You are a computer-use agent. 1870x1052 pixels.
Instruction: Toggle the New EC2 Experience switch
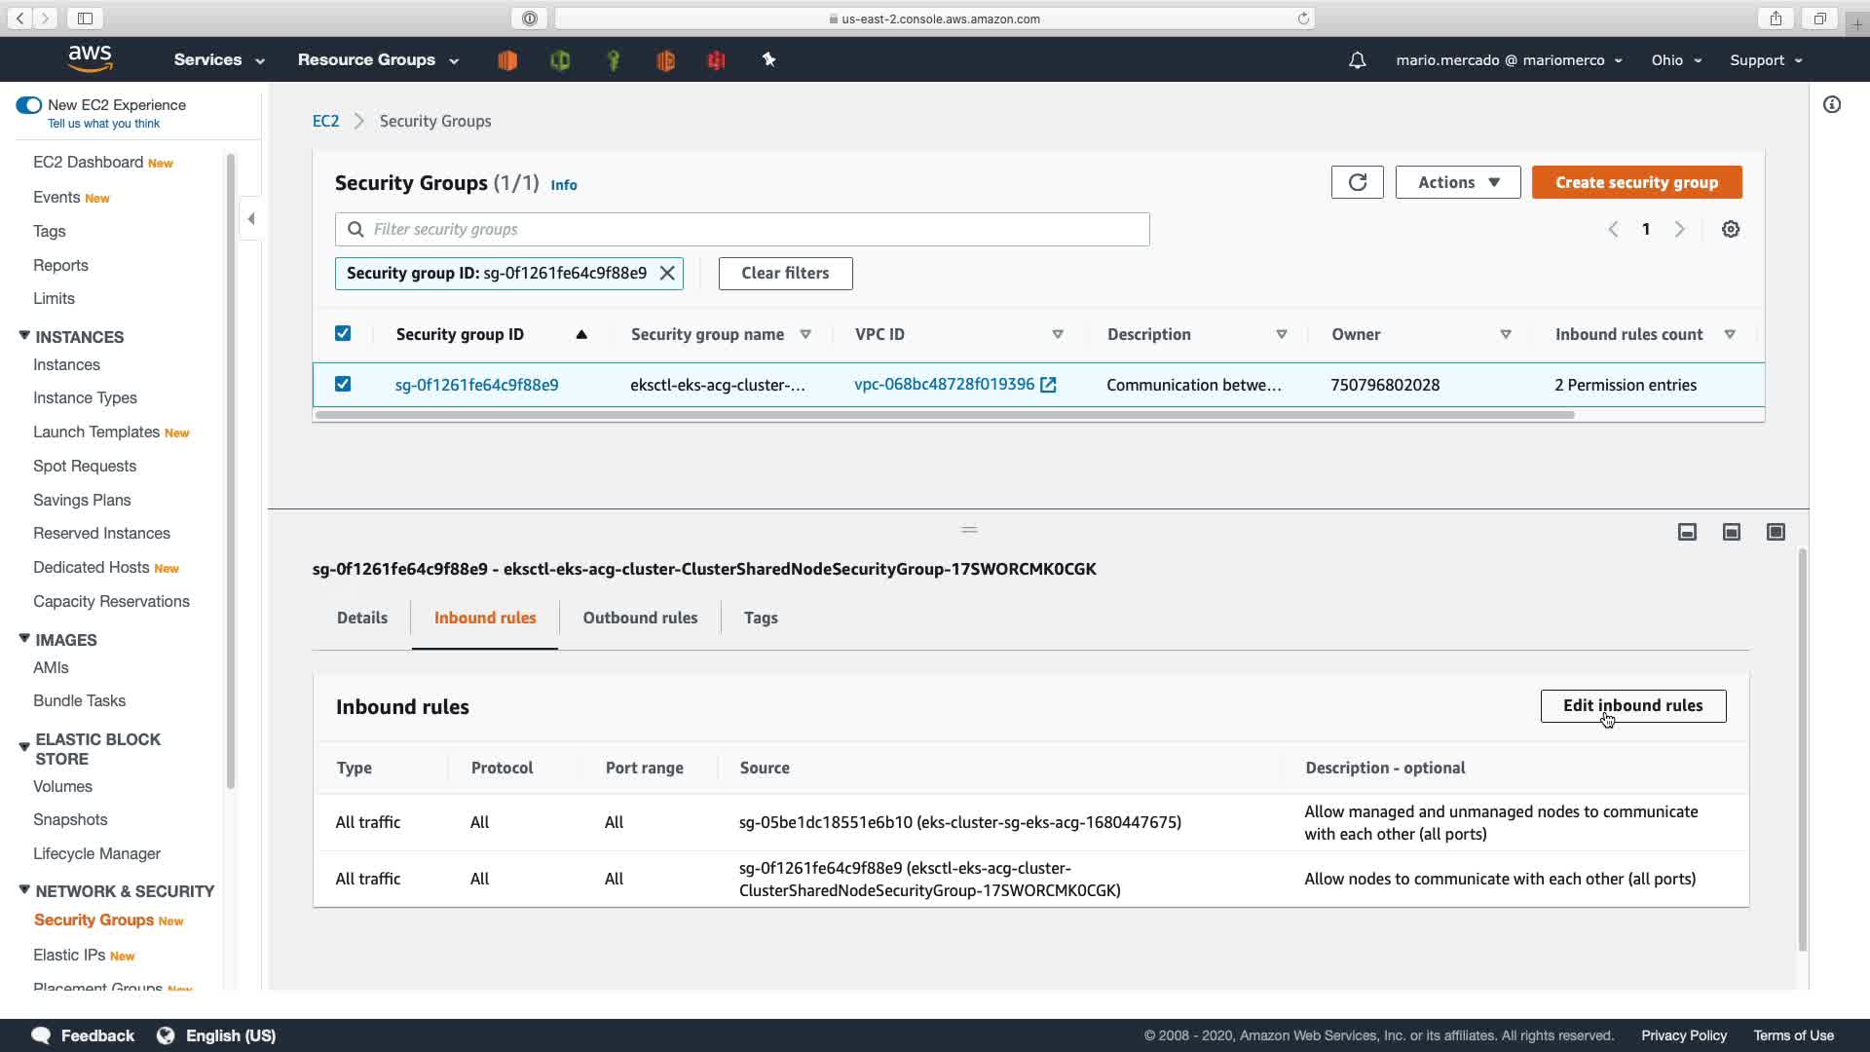click(x=28, y=105)
